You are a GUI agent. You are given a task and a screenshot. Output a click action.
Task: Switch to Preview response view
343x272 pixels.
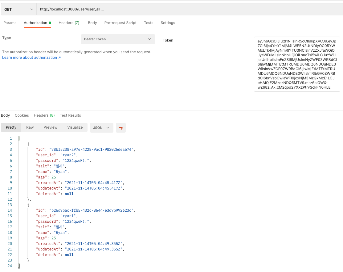pos(50,127)
